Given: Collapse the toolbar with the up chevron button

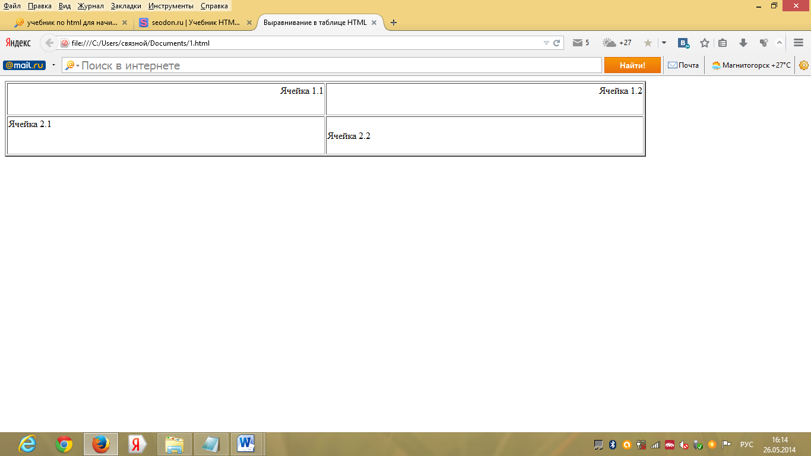Looking at the screenshot, I should click(x=780, y=43).
